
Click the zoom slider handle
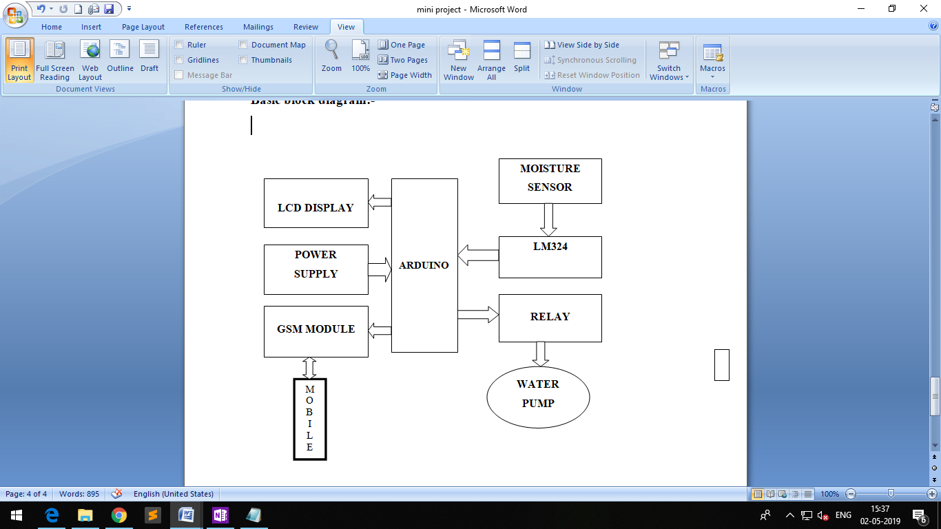pos(891,494)
